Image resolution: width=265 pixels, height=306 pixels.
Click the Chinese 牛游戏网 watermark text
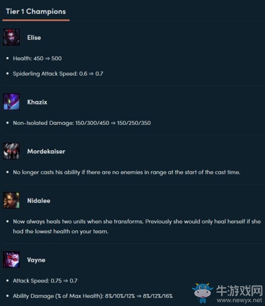coord(239,291)
